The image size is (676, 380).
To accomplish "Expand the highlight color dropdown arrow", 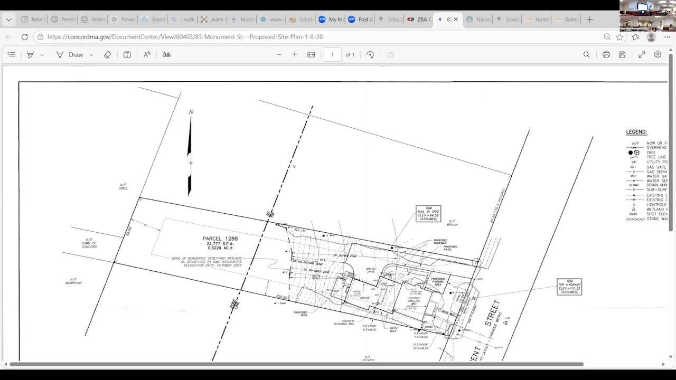I will pyautogui.click(x=42, y=55).
